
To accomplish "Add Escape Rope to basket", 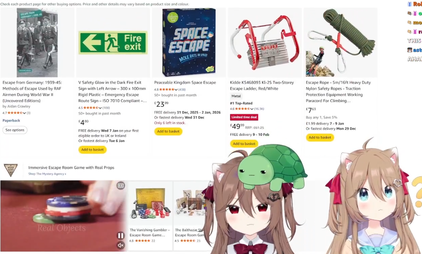I will tap(320, 137).
